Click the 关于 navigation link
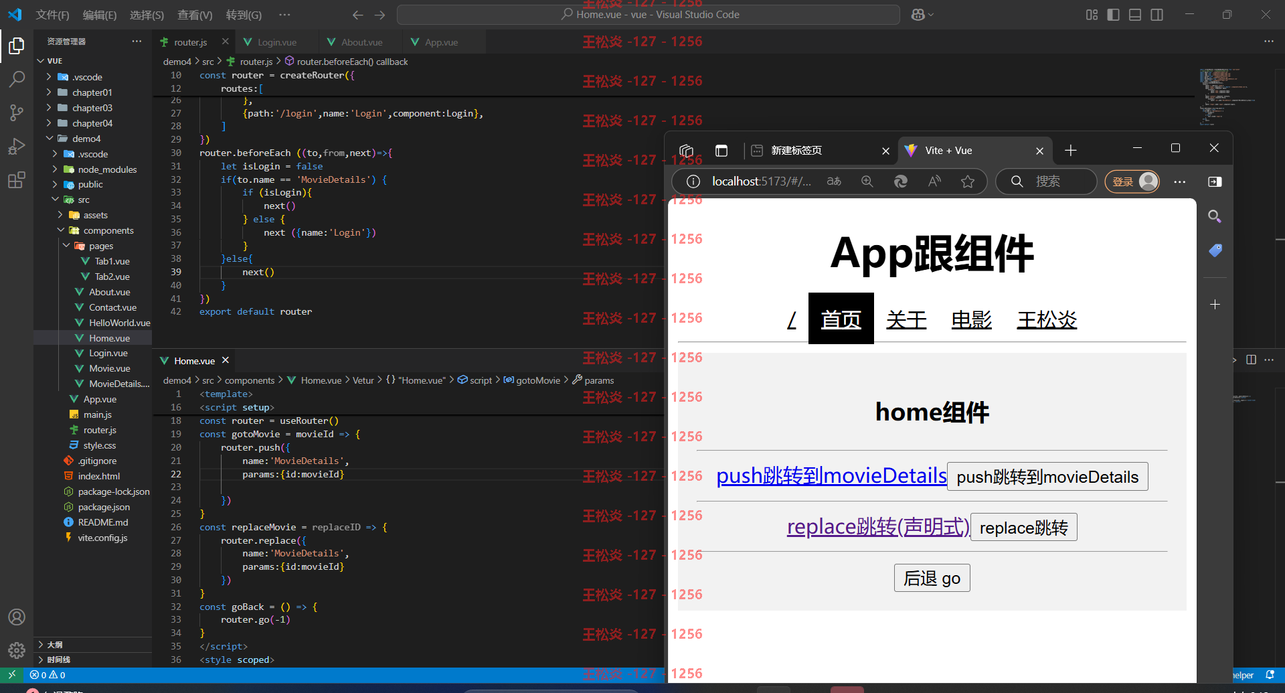The width and height of the screenshot is (1285, 693). (x=906, y=319)
